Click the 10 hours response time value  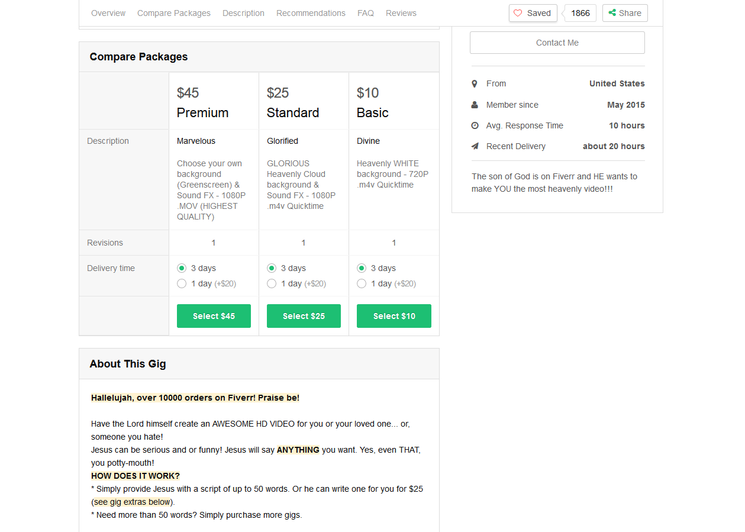coord(627,125)
